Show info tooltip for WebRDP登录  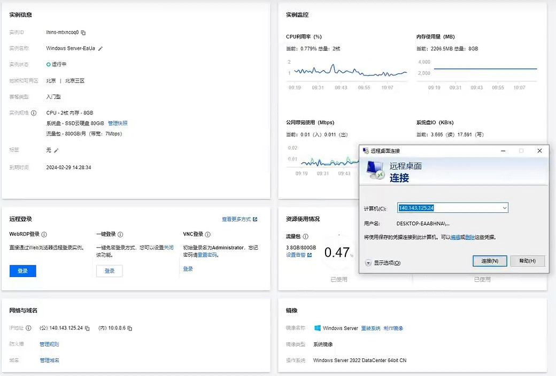44,234
